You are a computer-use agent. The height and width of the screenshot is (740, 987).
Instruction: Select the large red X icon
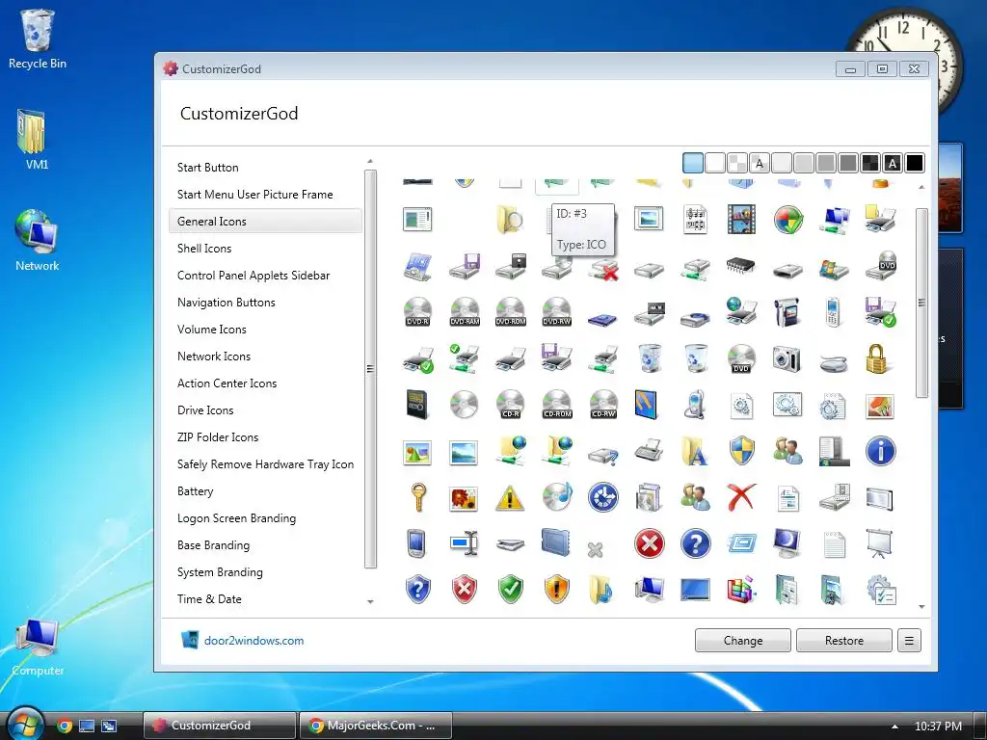[741, 498]
